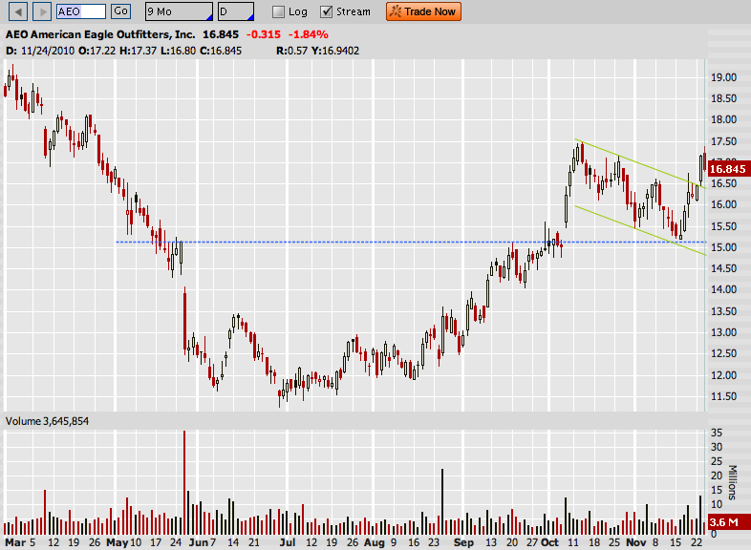Click the Oct label on the date axis
The image size is (751, 550).
(x=551, y=542)
